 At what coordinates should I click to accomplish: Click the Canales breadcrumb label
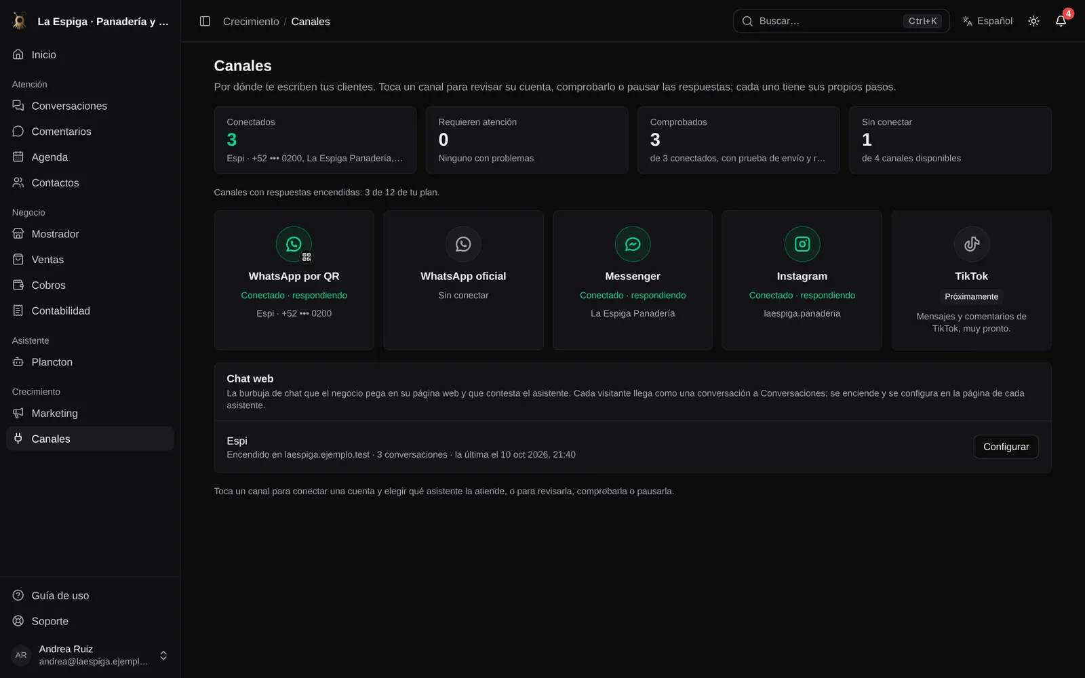coord(311,22)
